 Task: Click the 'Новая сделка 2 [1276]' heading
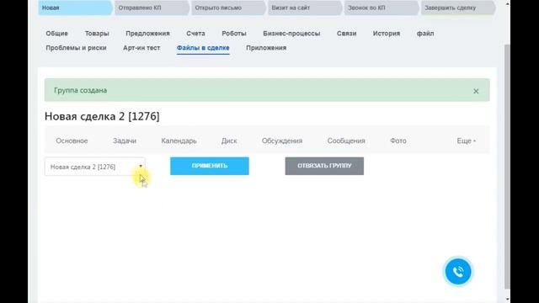pyautogui.click(x=102, y=116)
